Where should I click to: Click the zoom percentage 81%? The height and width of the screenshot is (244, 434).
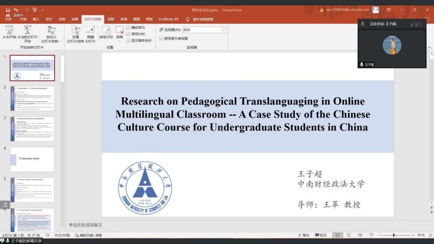421,235
